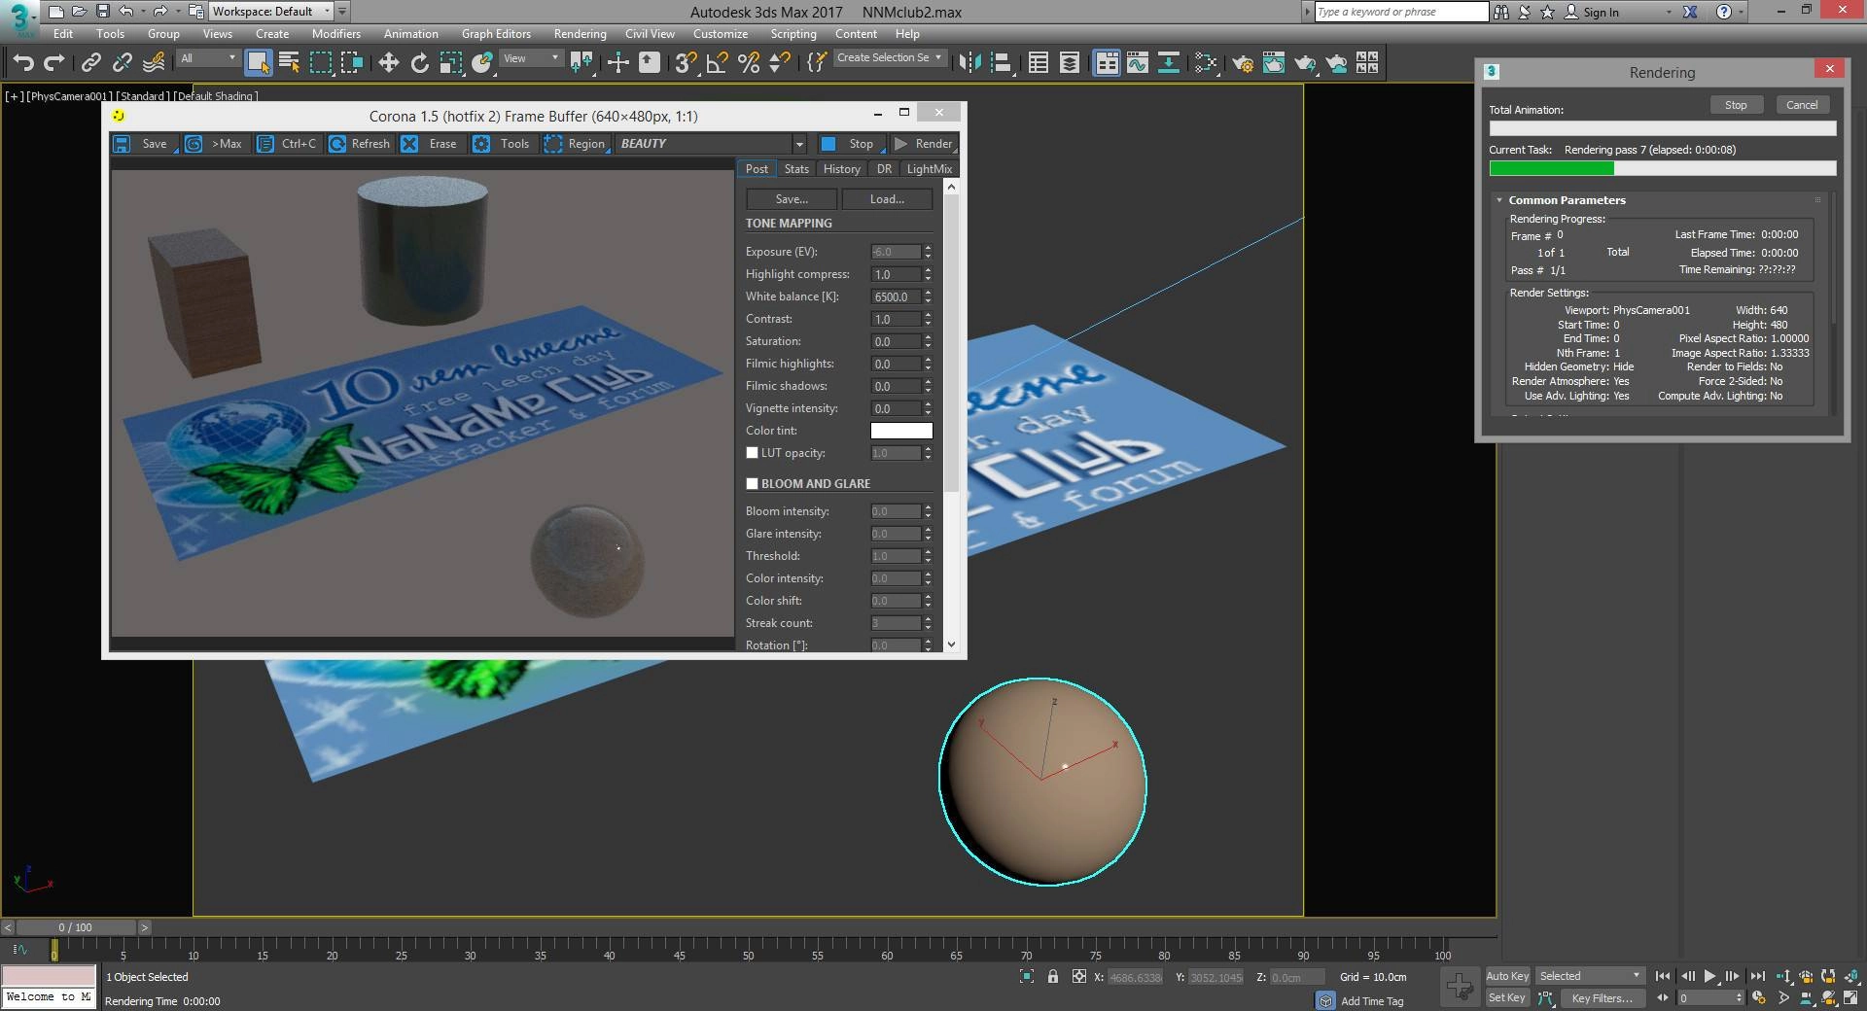Screen dimensions: 1867x1011
Task: Toggle Window/Crossing selection mode
Action: (351, 63)
